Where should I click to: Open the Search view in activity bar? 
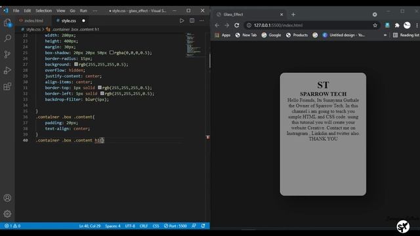click(7, 38)
